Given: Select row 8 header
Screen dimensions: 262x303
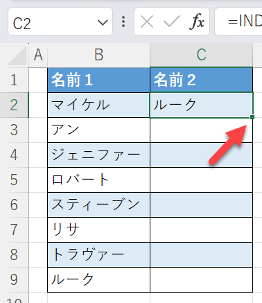Looking at the screenshot, I should pyautogui.click(x=14, y=255).
